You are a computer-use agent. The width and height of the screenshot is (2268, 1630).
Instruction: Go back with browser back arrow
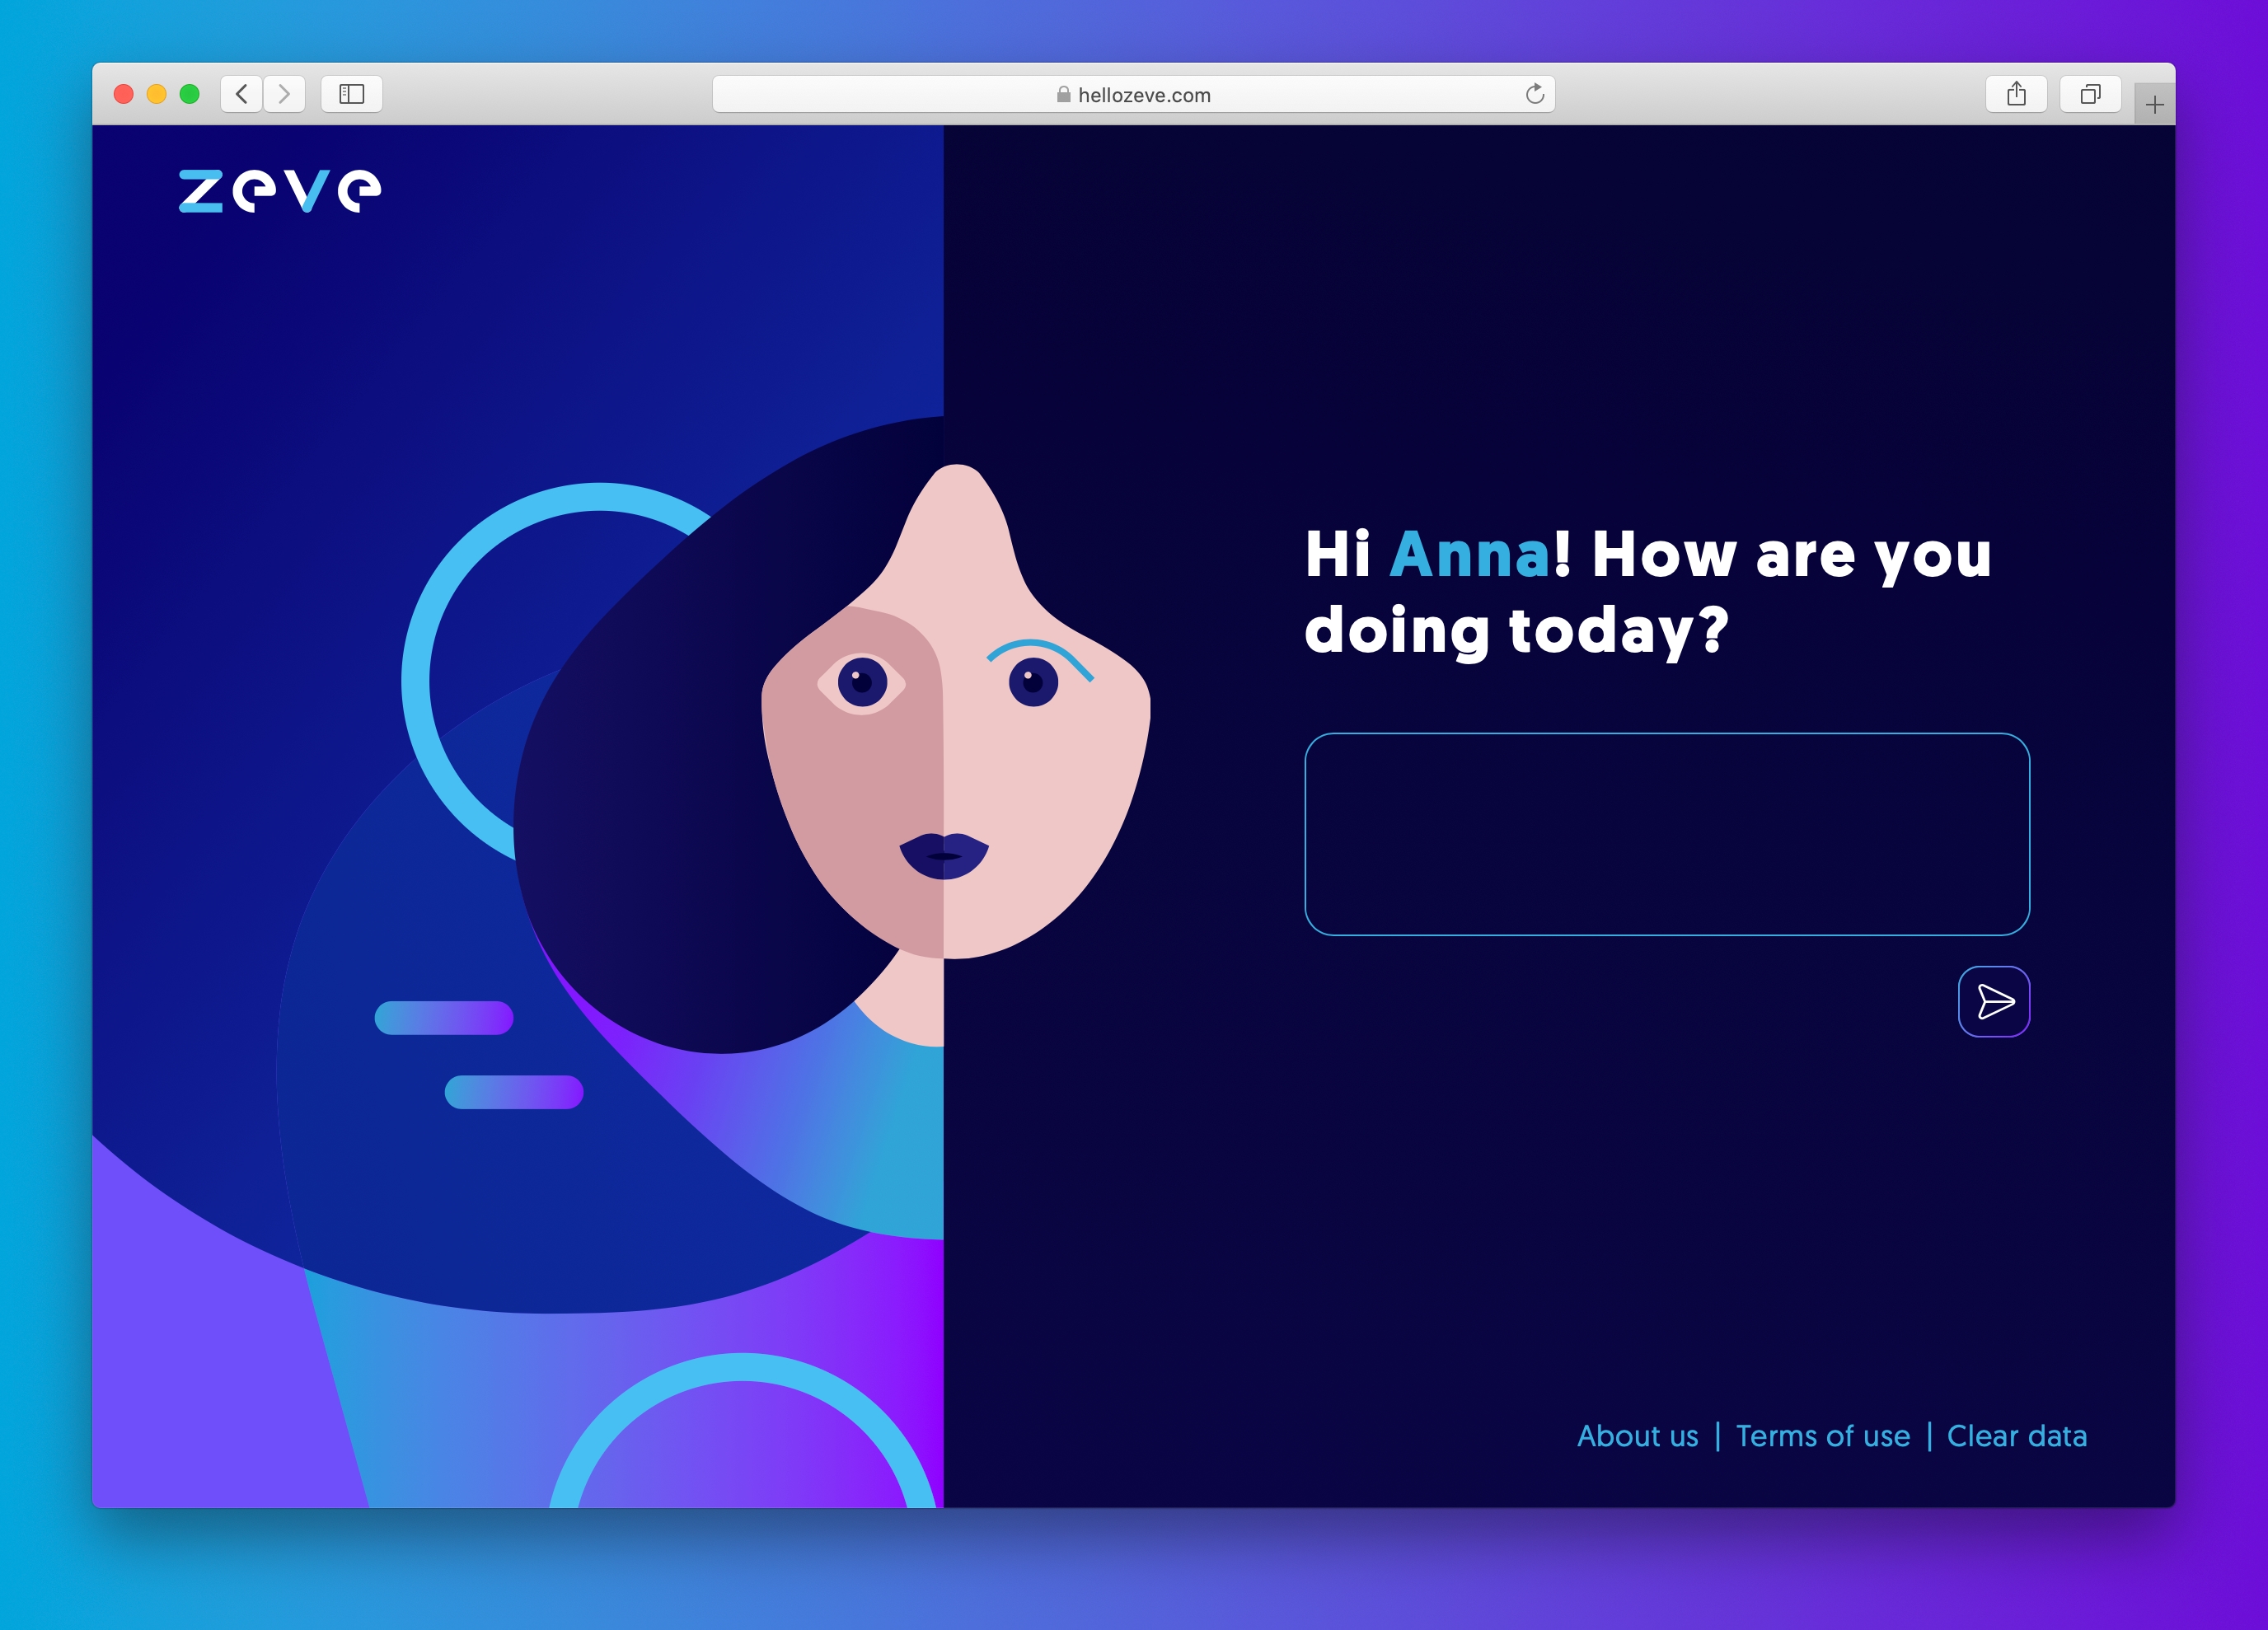pos(241,94)
